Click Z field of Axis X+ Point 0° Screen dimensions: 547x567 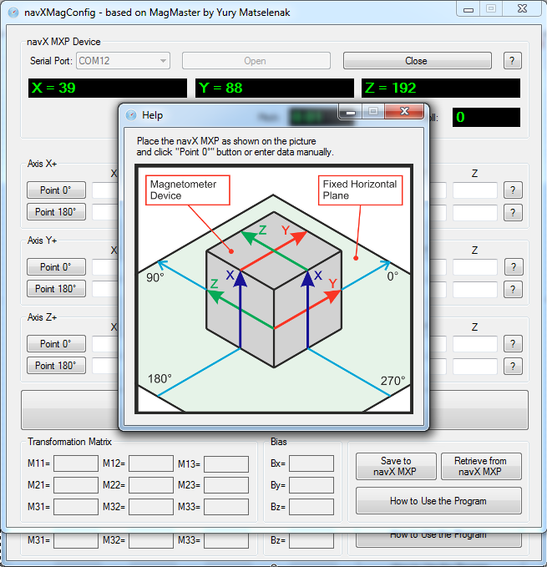tap(475, 190)
